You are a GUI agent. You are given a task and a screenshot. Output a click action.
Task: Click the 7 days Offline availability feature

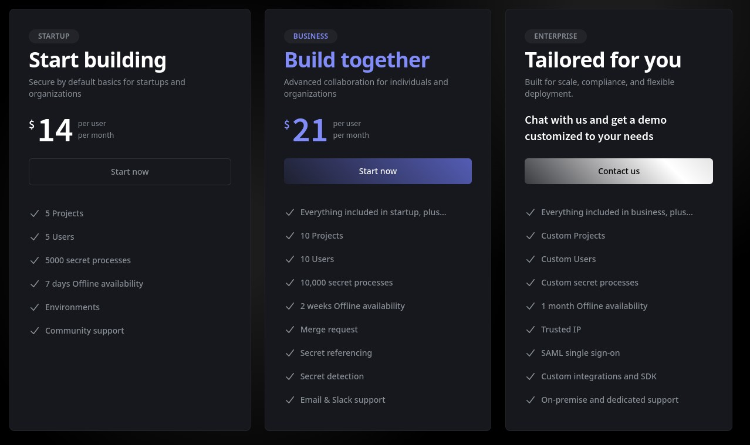coord(94,284)
